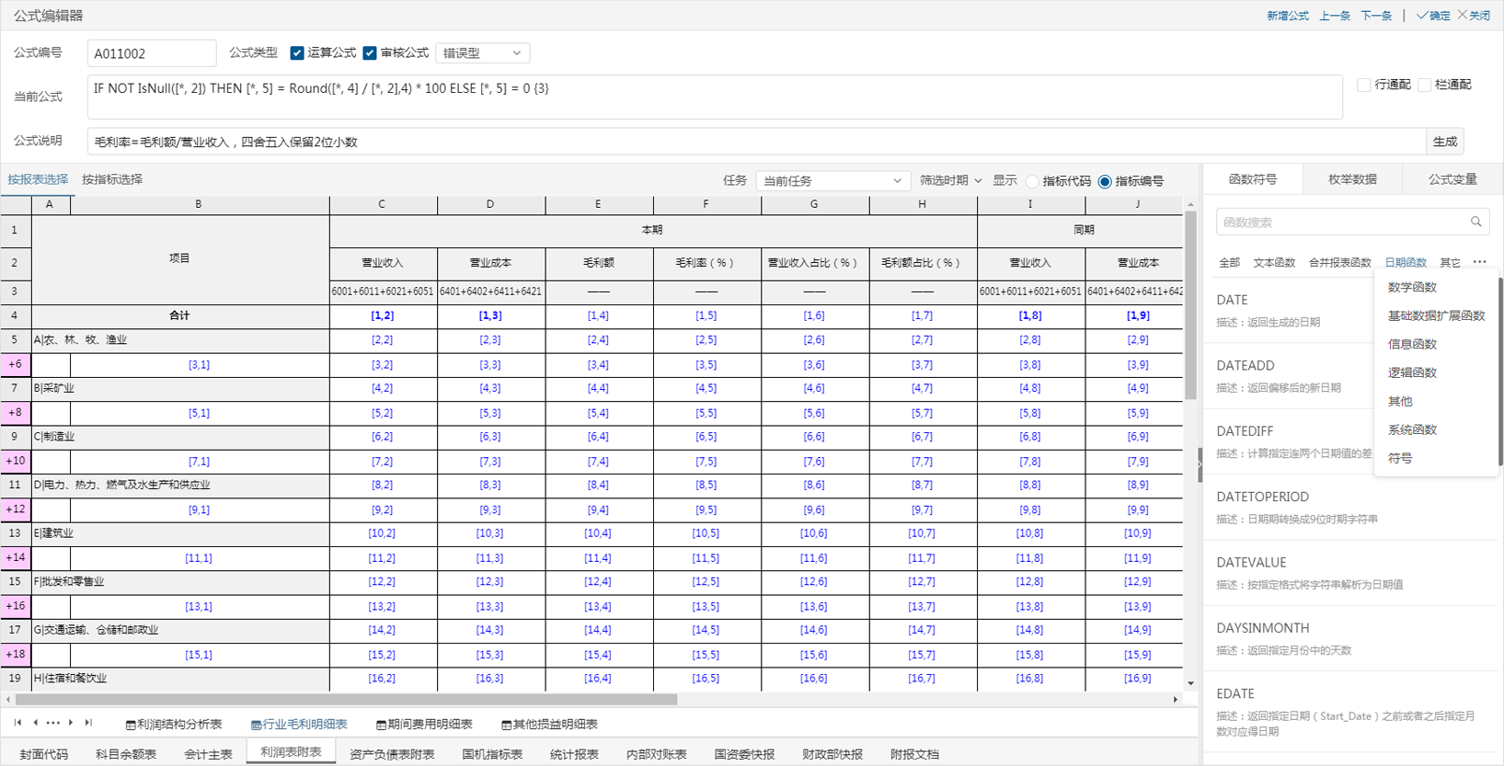Jump to first sheet using navigation arrow
Viewport: 1504px width, 766px height.
[17, 723]
